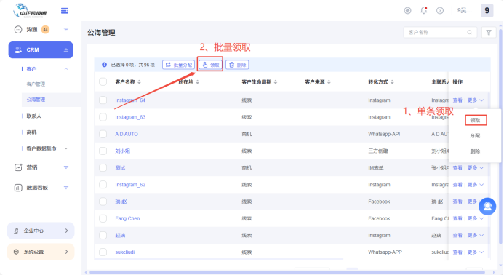
Task: Expand the 营销 menu arrow
Action: [x=66, y=167]
